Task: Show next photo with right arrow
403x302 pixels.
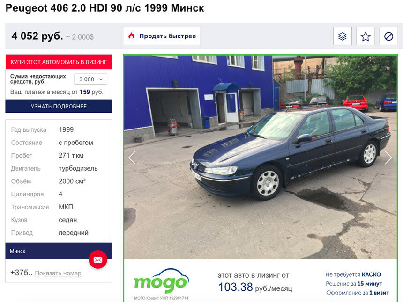Action: [388, 158]
